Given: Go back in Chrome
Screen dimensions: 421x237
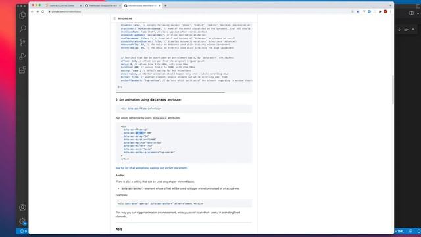Looking at the screenshot, I should [x=32, y=11].
